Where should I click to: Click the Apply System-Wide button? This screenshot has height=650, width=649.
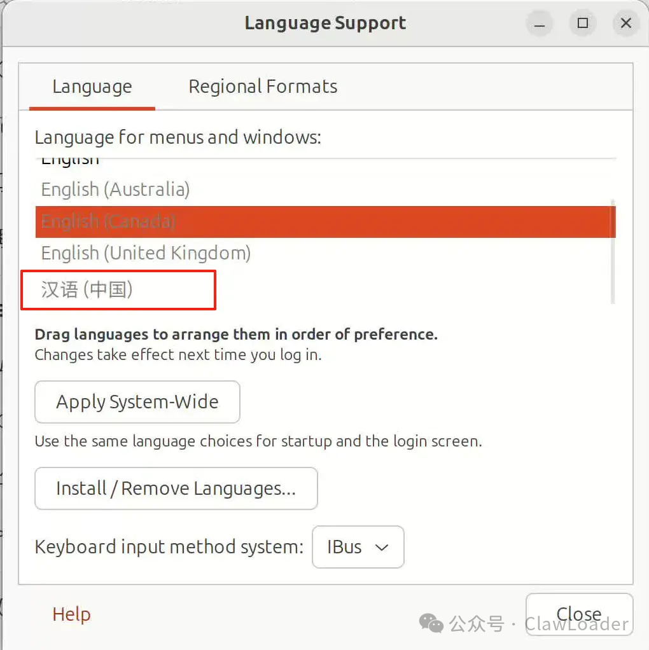point(137,402)
